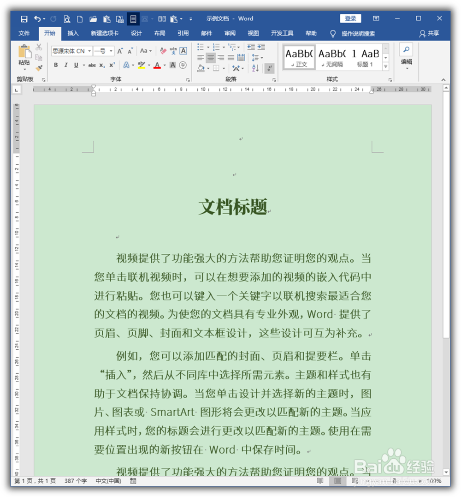Select the superscript icon
This screenshot has width=461, height=497.
tap(112, 65)
